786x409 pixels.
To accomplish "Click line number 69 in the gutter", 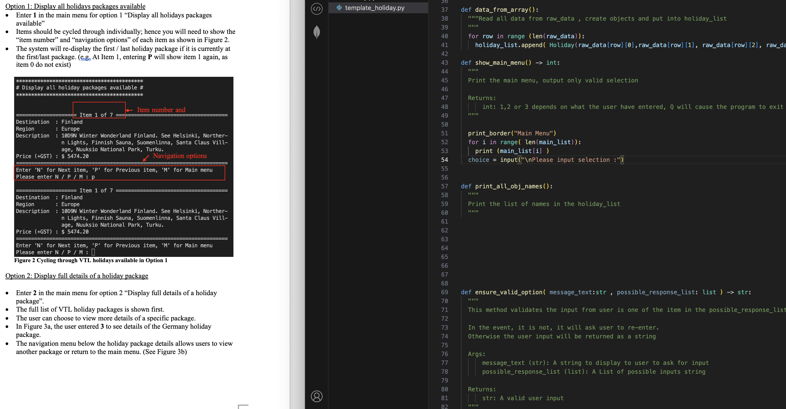I will click(x=444, y=292).
